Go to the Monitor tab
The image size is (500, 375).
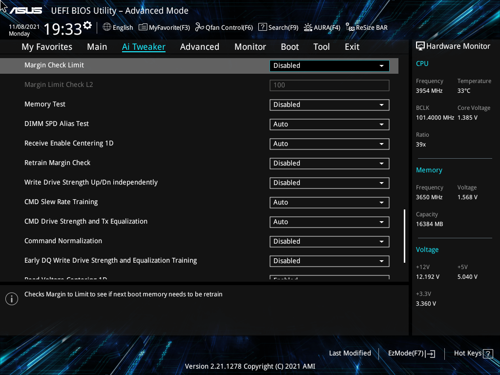(x=250, y=47)
